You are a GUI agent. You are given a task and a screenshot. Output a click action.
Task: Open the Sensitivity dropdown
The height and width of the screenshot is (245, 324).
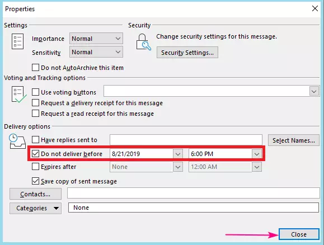point(96,52)
